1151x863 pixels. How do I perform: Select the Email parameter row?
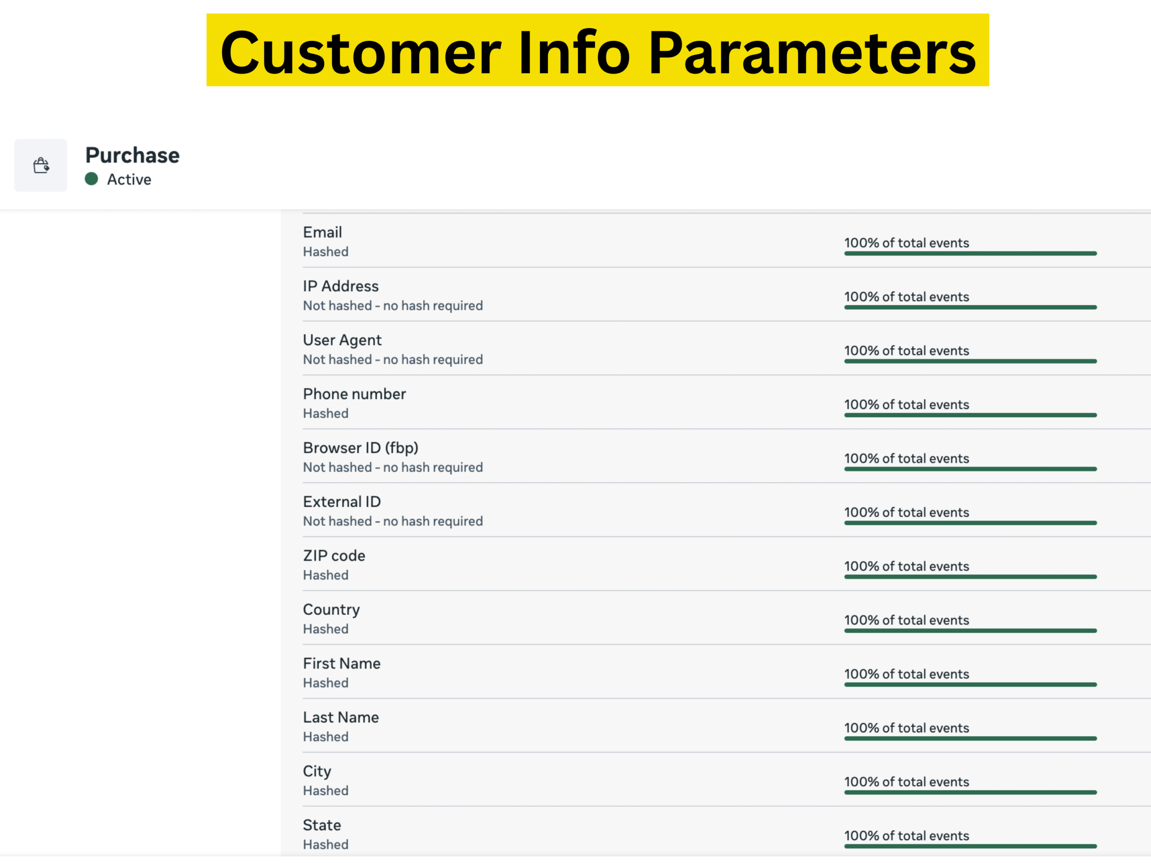click(x=322, y=232)
